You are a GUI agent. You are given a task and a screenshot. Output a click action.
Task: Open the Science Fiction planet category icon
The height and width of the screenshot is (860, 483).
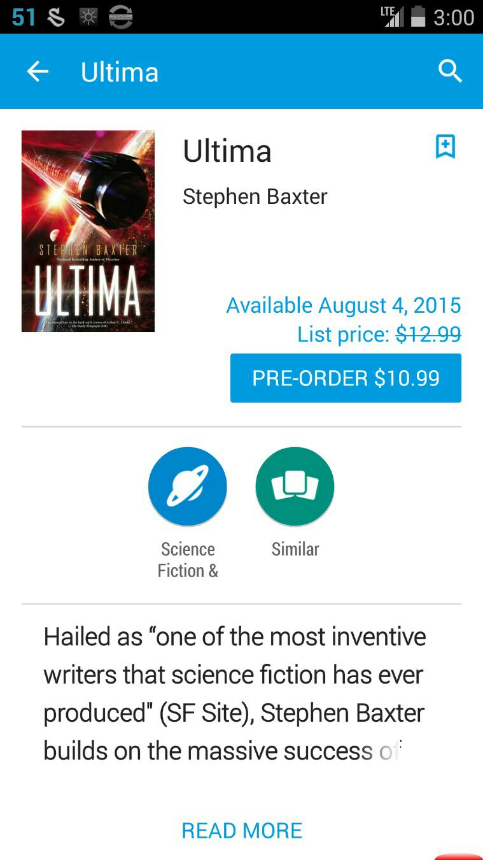pos(188,487)
